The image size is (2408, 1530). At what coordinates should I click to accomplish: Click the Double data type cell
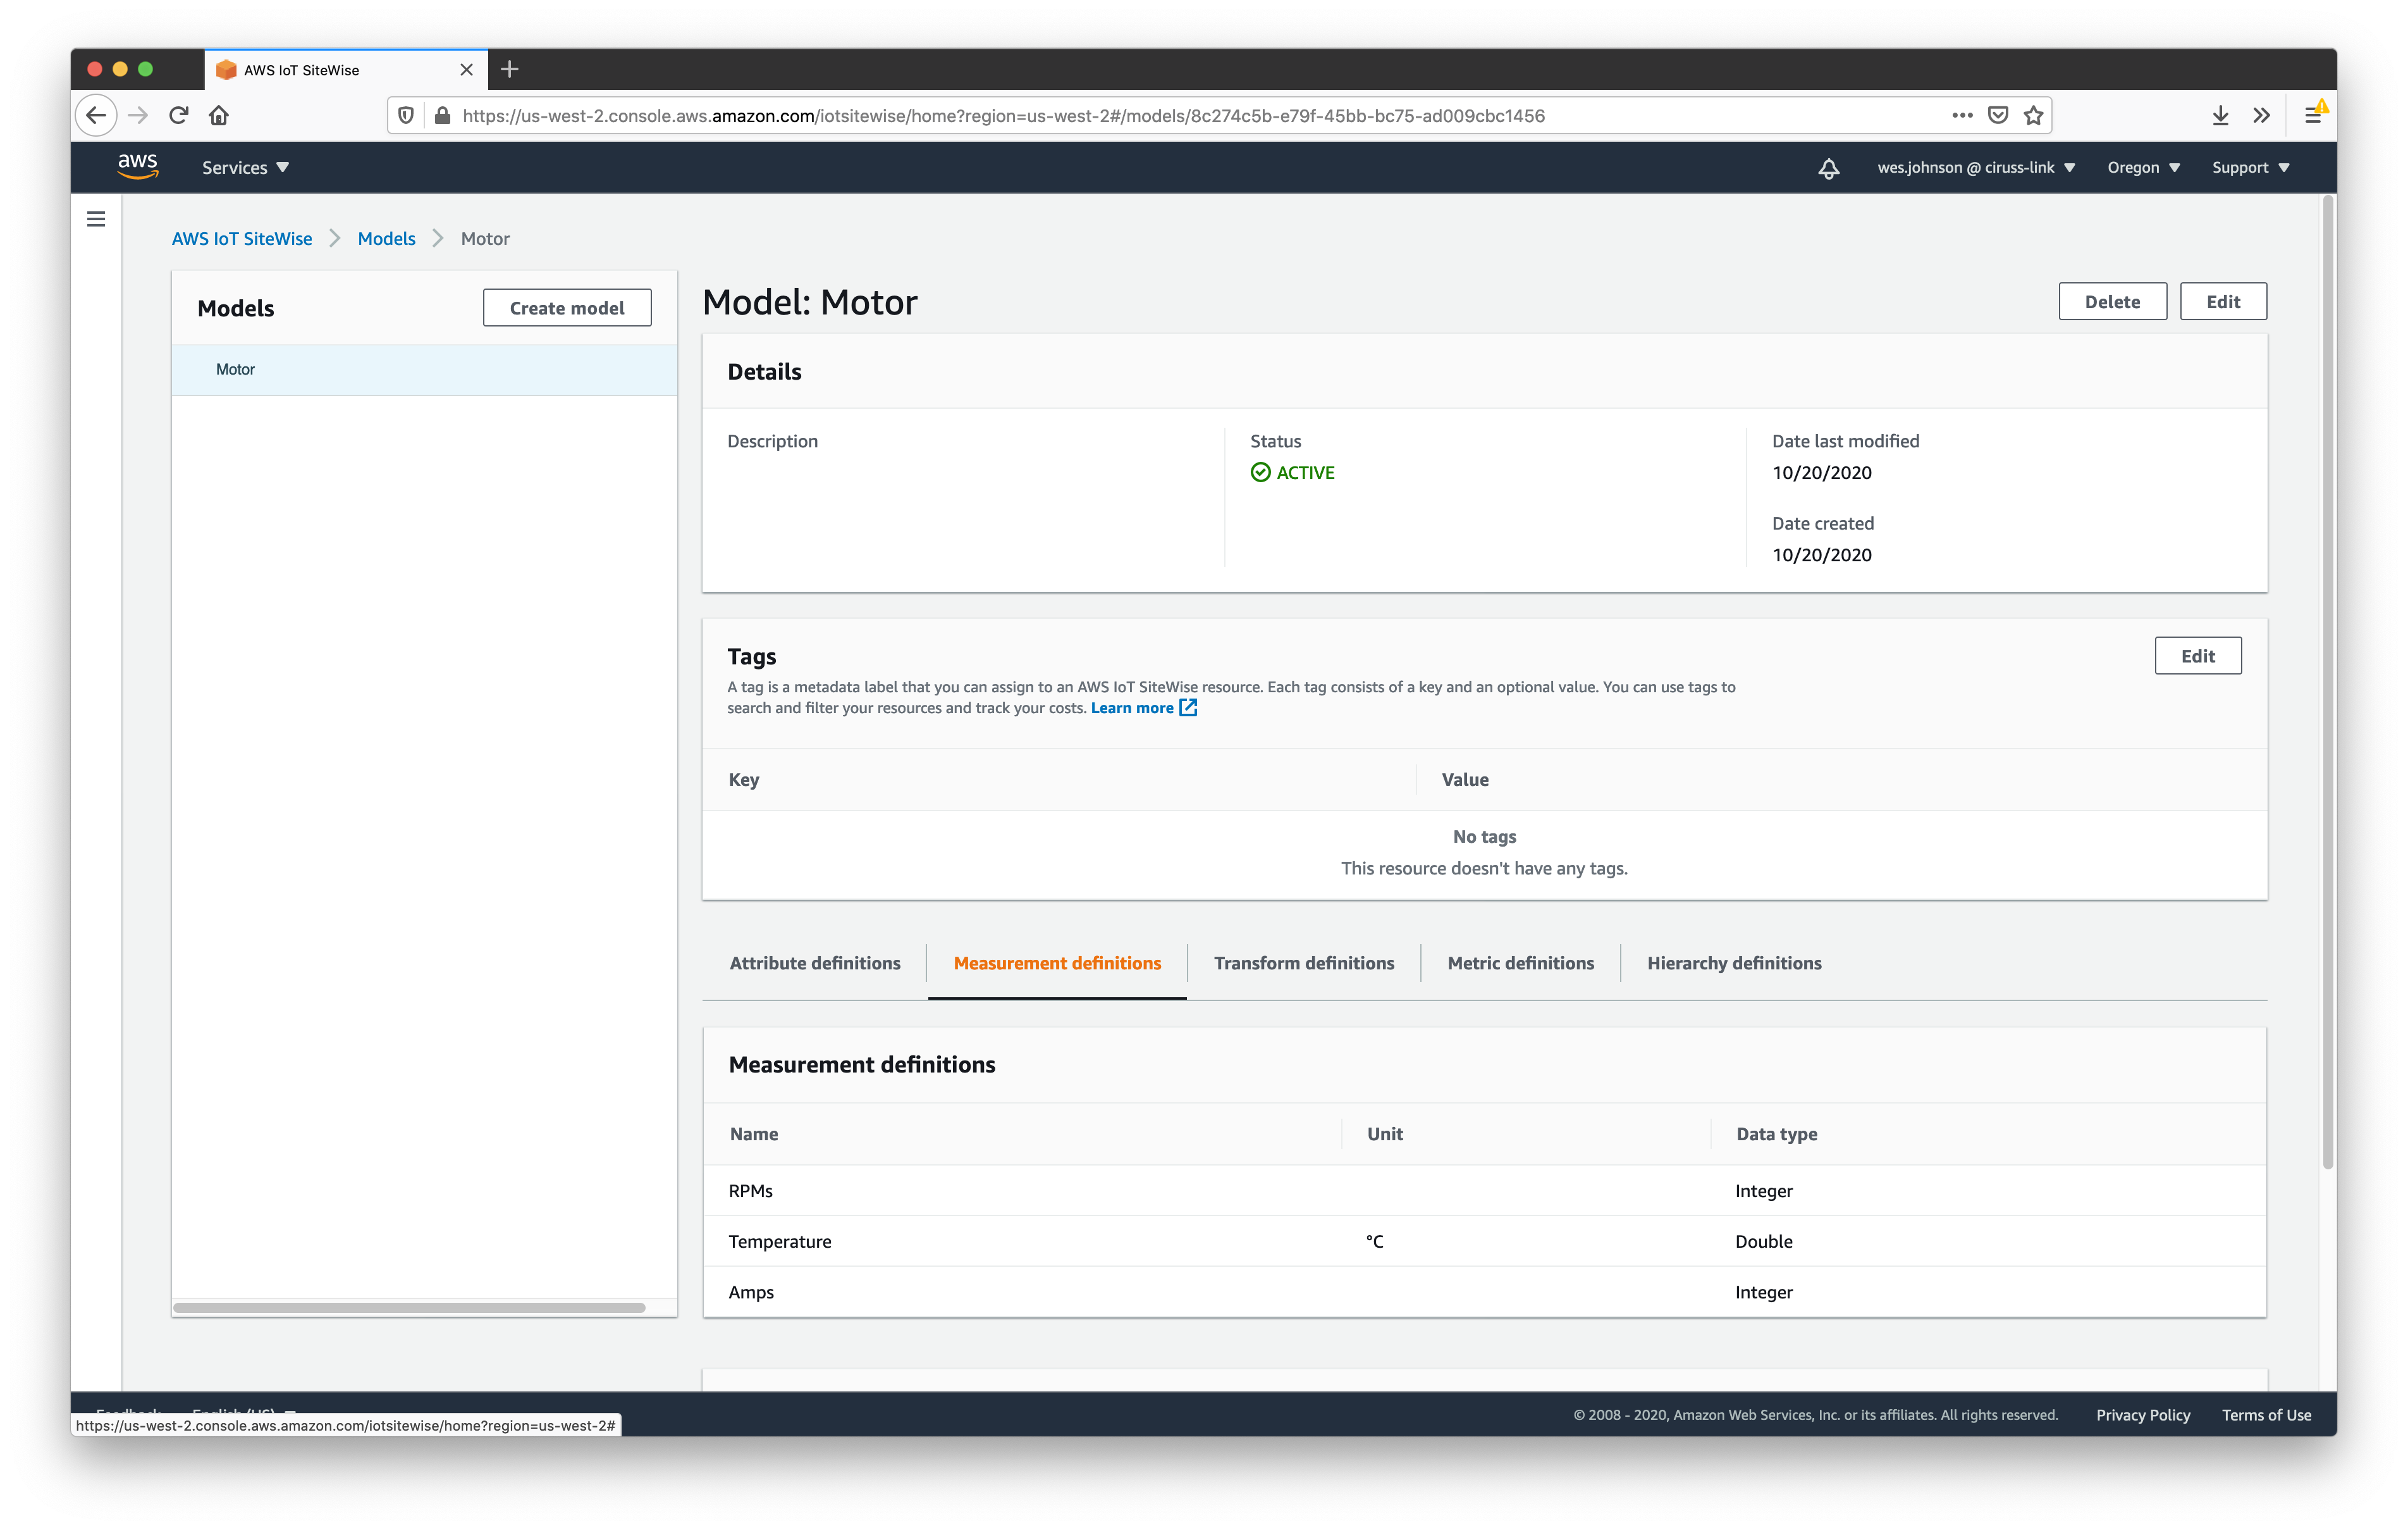coord(1763,1241)
